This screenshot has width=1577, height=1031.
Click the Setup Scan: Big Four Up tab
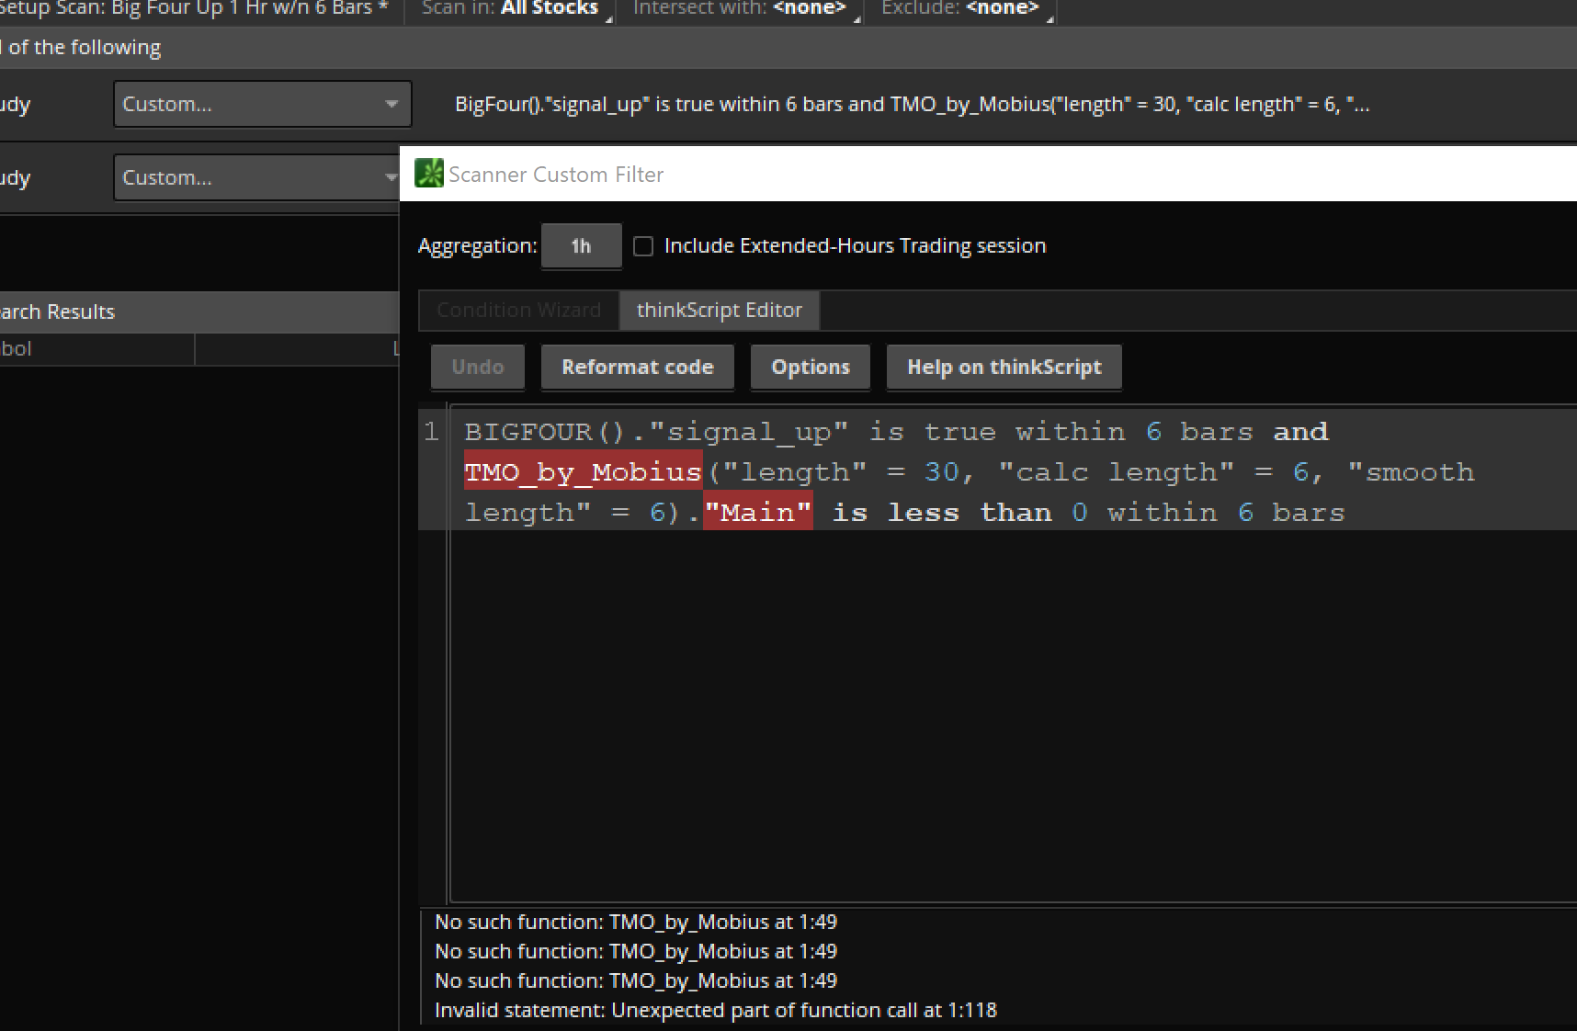pos(195,9)
